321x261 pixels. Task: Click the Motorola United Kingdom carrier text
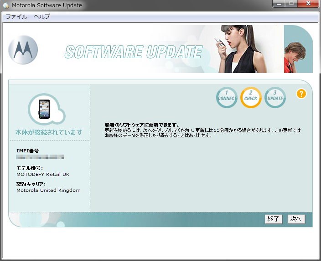(48, 190)
